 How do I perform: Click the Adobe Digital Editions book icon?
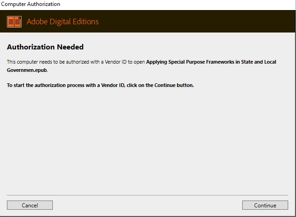click(14, 22)
